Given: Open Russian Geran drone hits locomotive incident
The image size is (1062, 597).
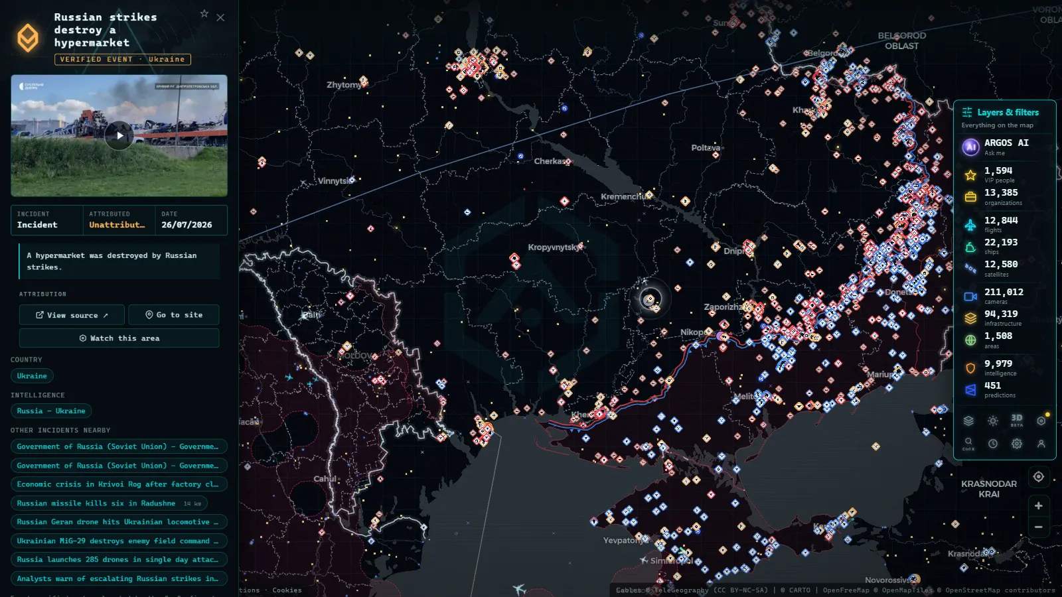Looking at the screenshot, I should tap(119, 522).
